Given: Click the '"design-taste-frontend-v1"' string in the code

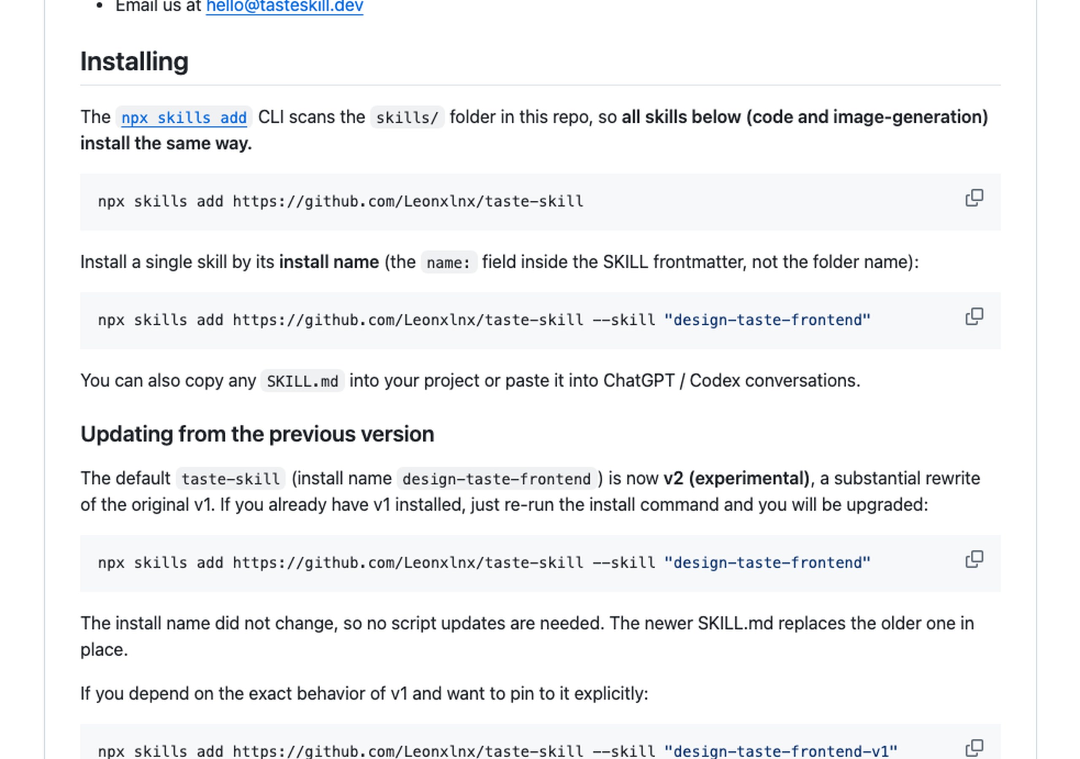Looking at the screenshot, I should click(781, 751).
